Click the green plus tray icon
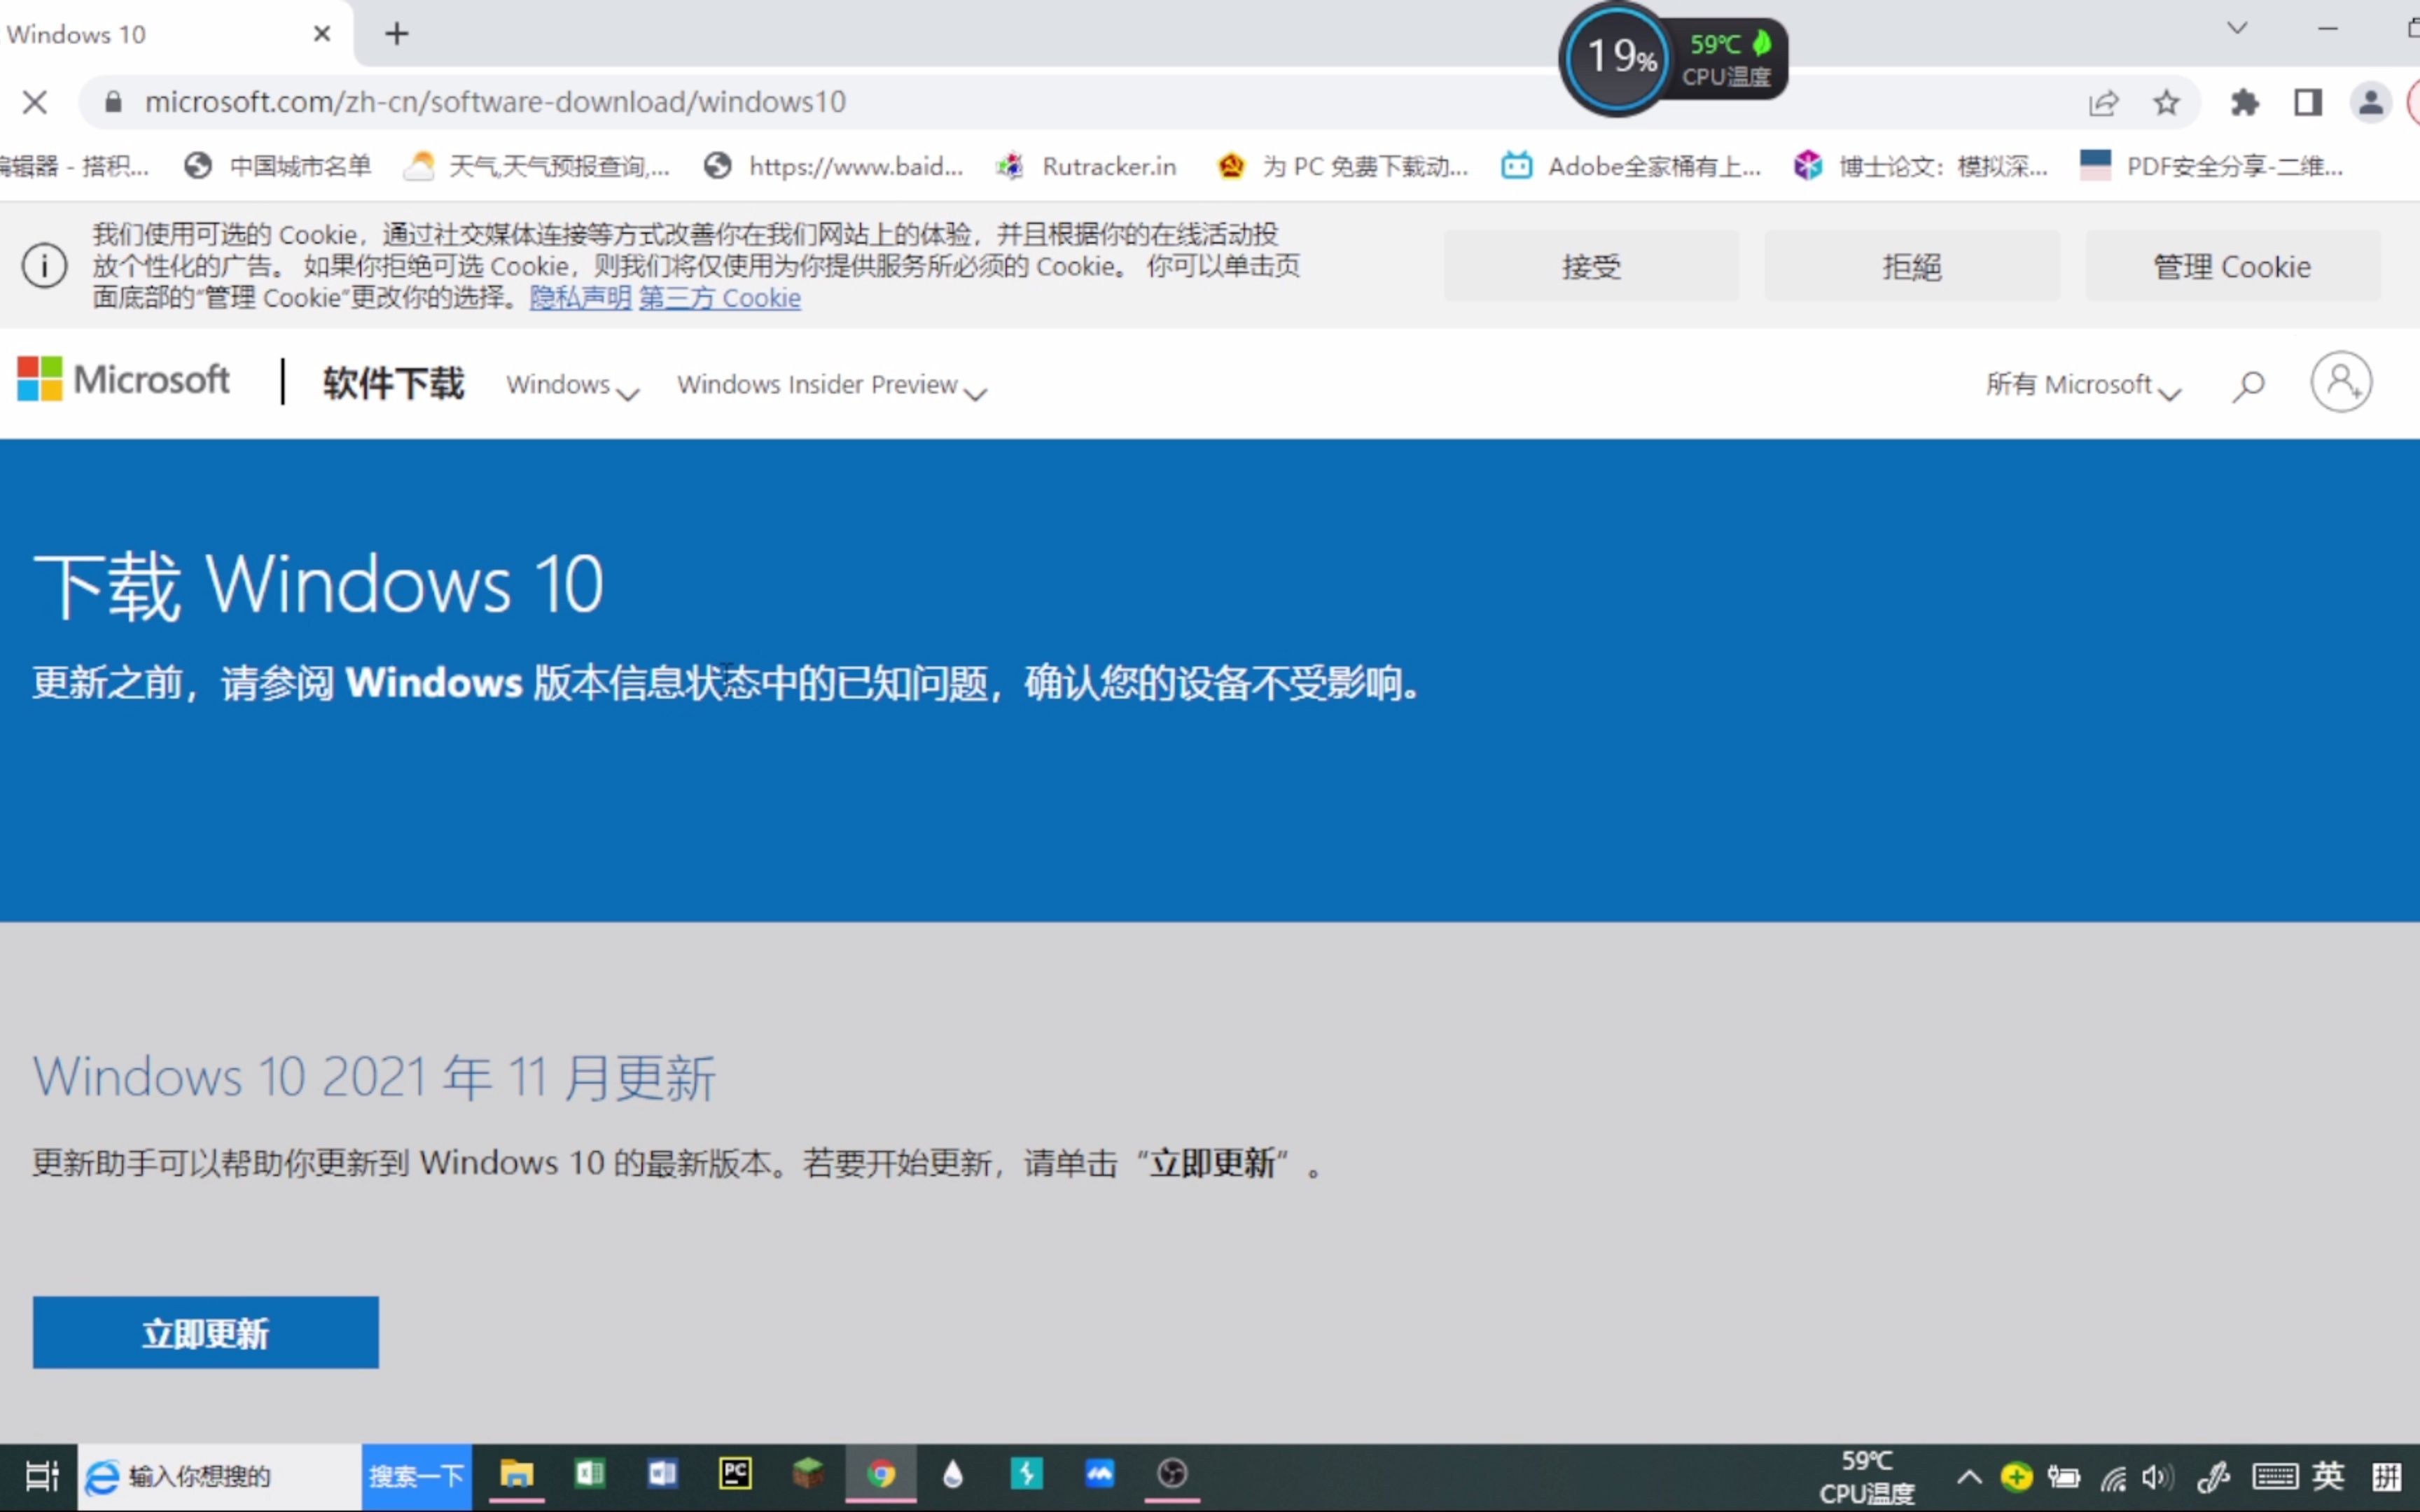This screenshot has width=2420, height=1512. [2016, 1476]
